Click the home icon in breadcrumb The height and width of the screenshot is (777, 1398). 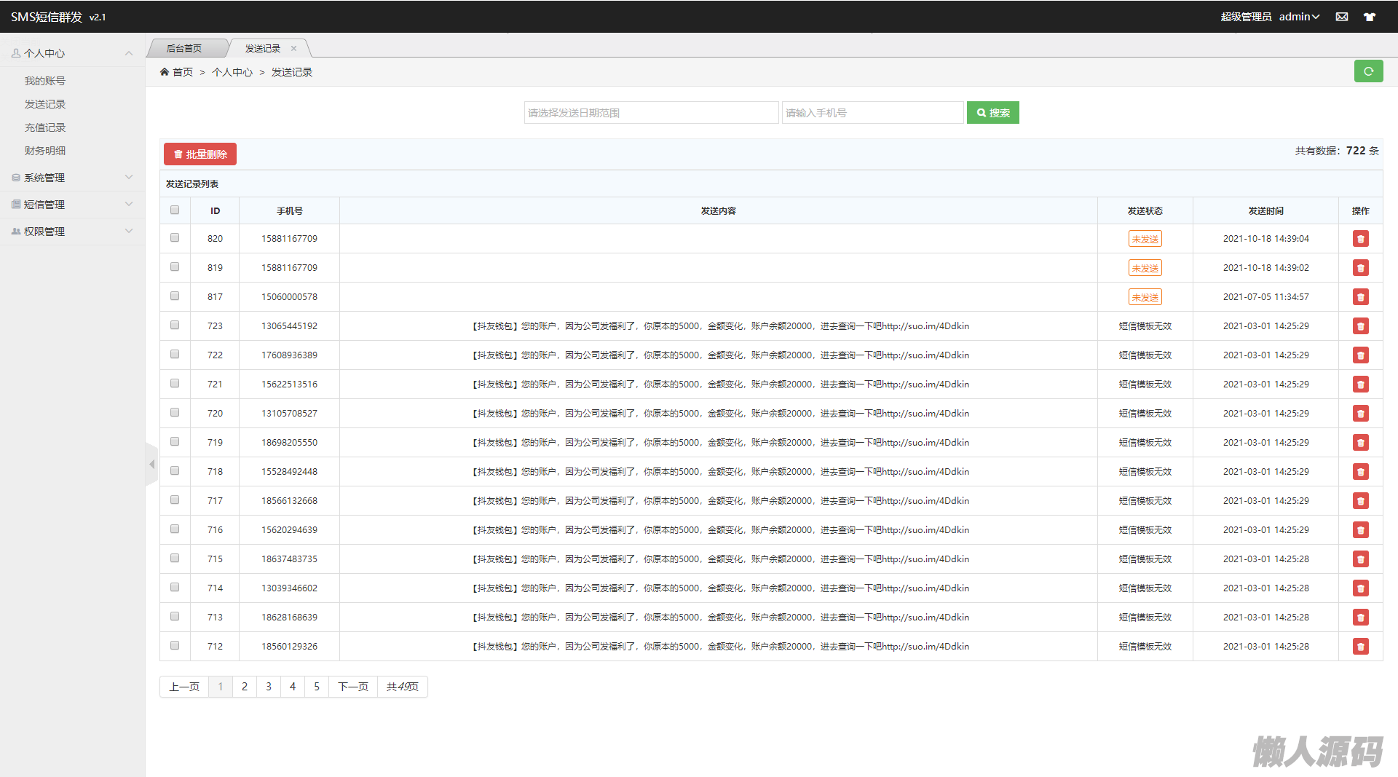[165, 72]
